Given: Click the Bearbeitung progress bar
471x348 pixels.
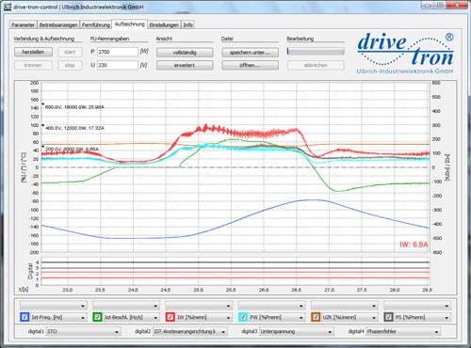Looking at the screenshot, I should point(316,51).
